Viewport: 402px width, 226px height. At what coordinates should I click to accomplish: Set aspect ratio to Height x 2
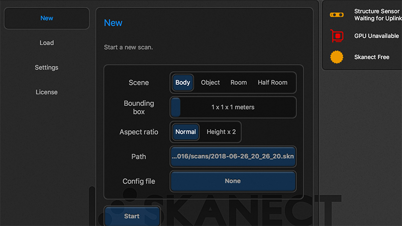[221, 132]
